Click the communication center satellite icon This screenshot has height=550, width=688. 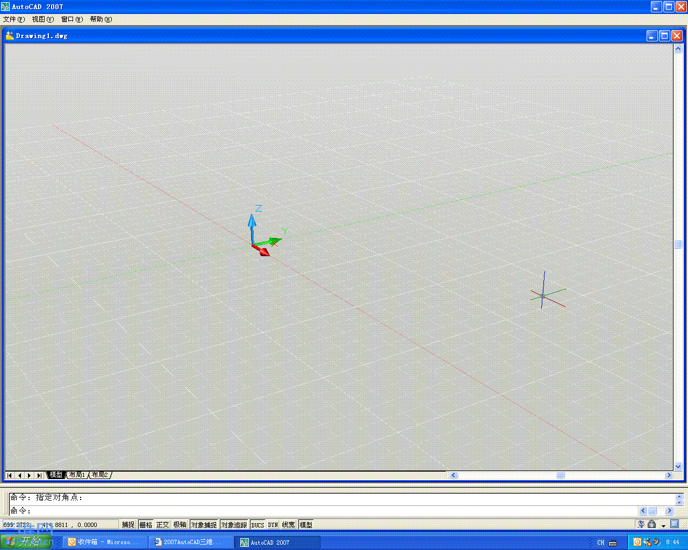tap(641, 524)
